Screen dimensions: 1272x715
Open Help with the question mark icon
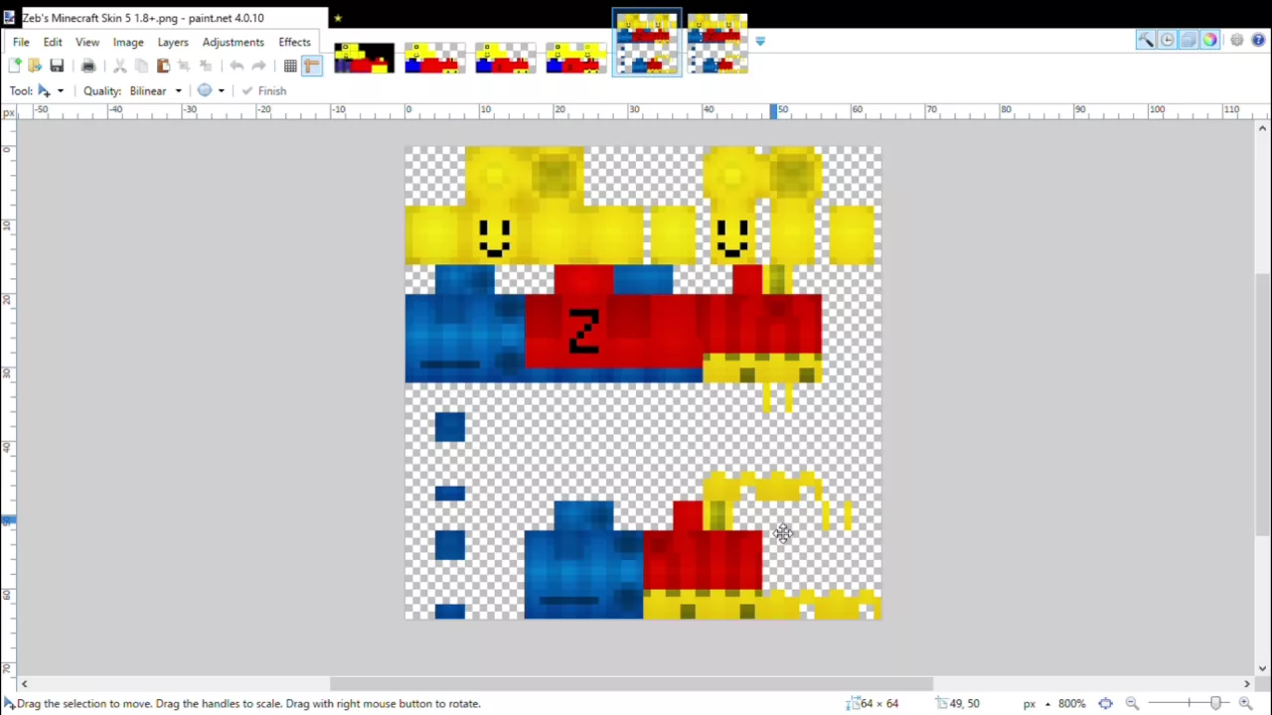(1258, 40)
